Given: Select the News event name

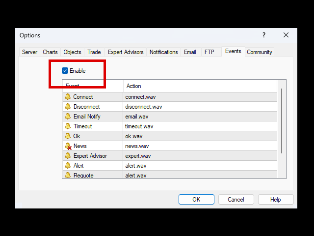Looking at the screenshot, I should click(80, 146).
